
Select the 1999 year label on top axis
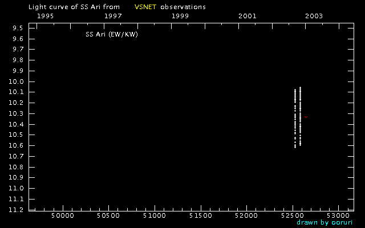tap(180, 15)
